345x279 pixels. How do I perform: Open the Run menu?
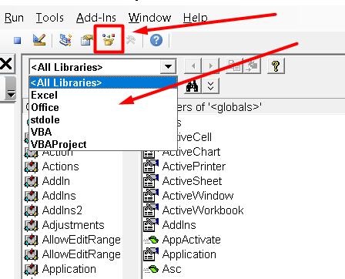pyautogui.click(x=14, y=18)
